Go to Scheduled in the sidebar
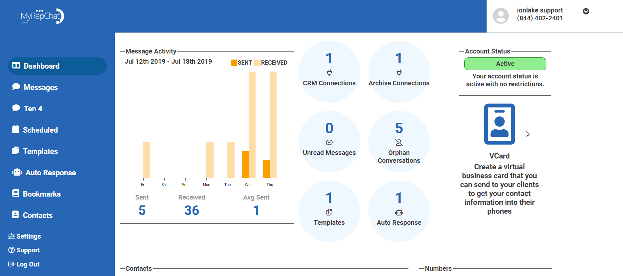 coord(40,130)
